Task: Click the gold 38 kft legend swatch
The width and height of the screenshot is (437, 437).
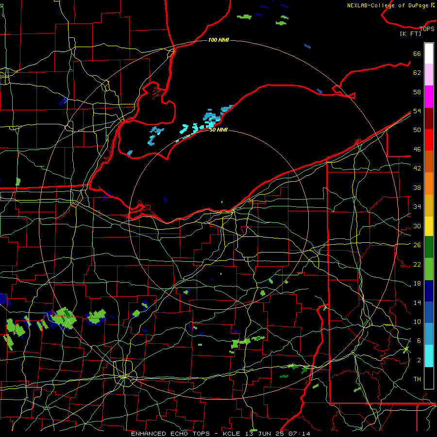Action: click(429, 205)
